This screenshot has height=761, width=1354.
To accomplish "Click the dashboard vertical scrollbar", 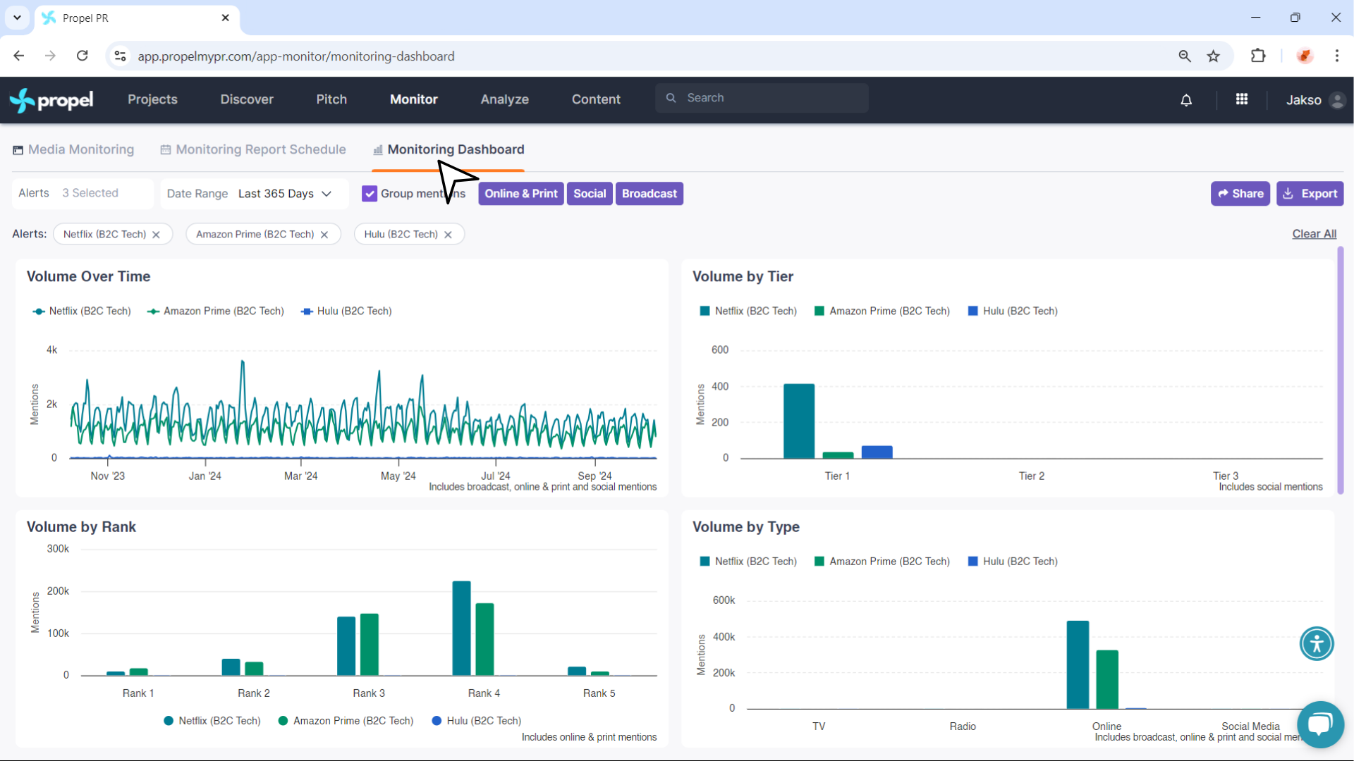I will point(1341,370).
